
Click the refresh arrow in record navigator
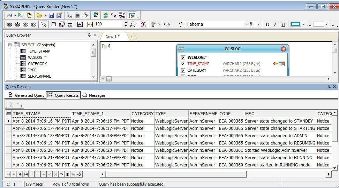(x=62, y=174)
